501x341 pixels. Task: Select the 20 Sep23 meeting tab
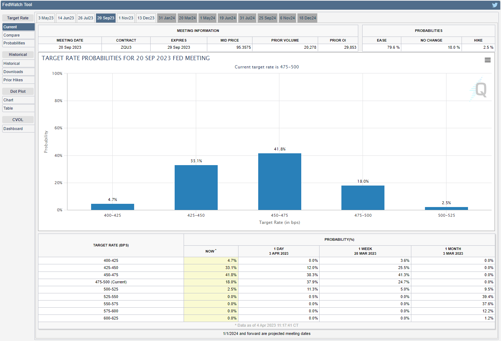click(x=106, y=18)
